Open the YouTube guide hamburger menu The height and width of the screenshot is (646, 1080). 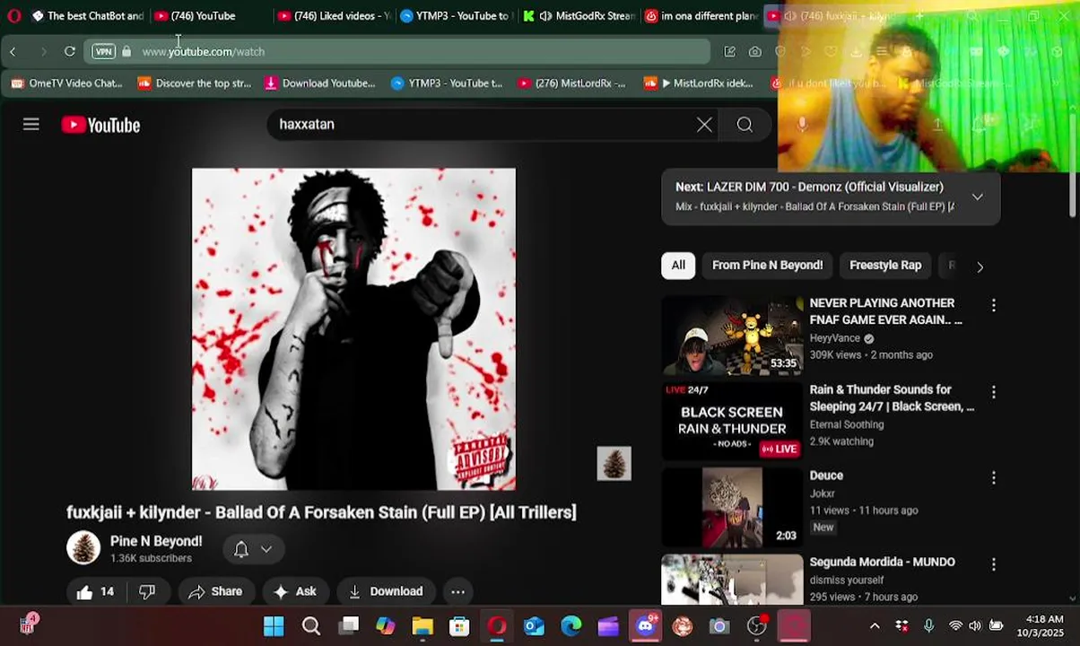coord(31,125)
